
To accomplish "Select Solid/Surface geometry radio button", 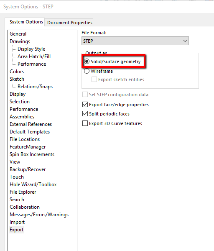I will 87,61.
